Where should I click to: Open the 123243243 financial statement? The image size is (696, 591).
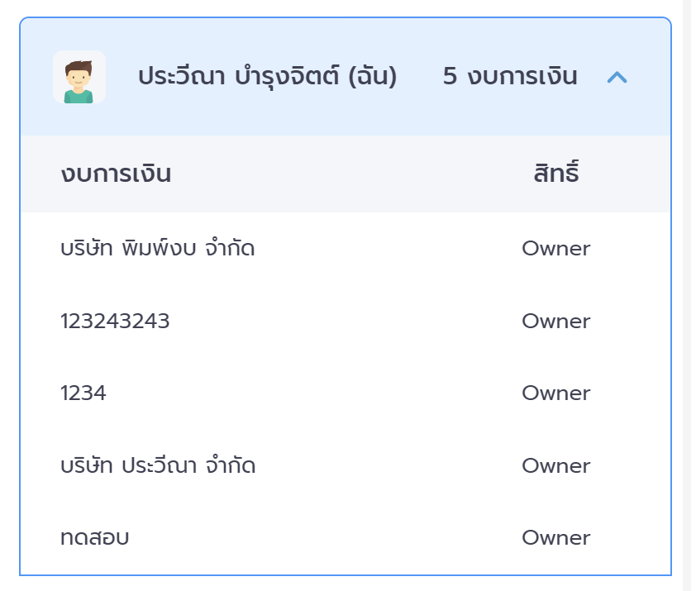(115, 321)
